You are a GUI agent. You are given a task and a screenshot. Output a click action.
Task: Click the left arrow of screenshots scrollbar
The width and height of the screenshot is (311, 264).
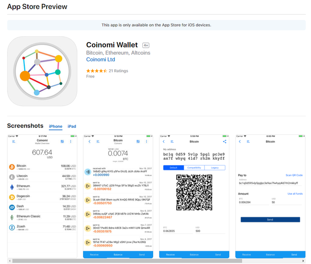10,261
